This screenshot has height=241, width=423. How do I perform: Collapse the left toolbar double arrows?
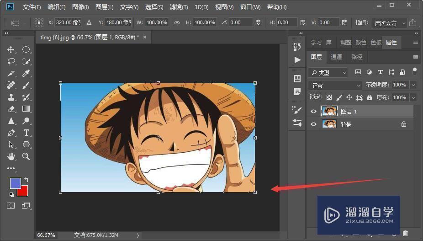pyautogui.click(x=6, y=33)
